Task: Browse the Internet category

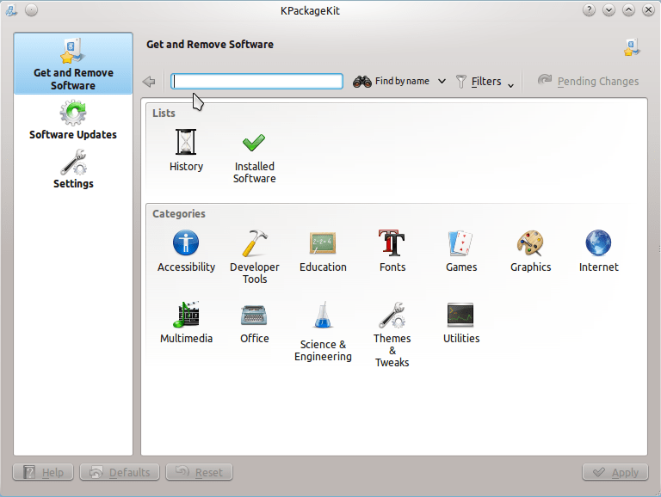Action: pyautogui.click(x=598, y=251)
